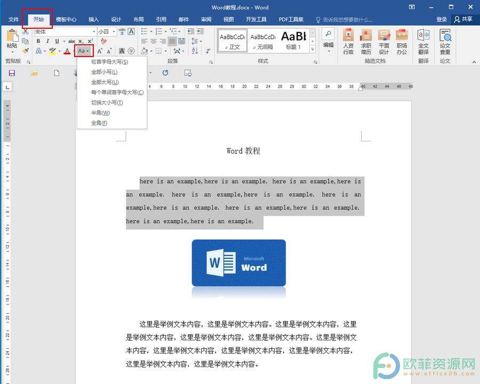The height and width of the screenshot is (384, 480).
Task: Collapse the ribbon with the chevron arrow
Action: tap(474, 62)
